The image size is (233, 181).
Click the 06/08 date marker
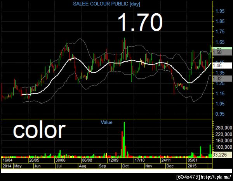pos(87,160)
